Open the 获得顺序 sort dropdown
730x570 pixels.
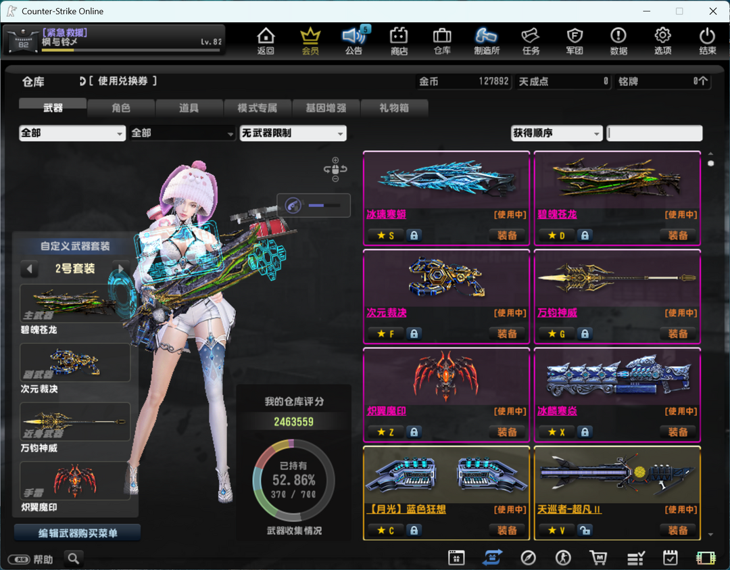(557, 133)
